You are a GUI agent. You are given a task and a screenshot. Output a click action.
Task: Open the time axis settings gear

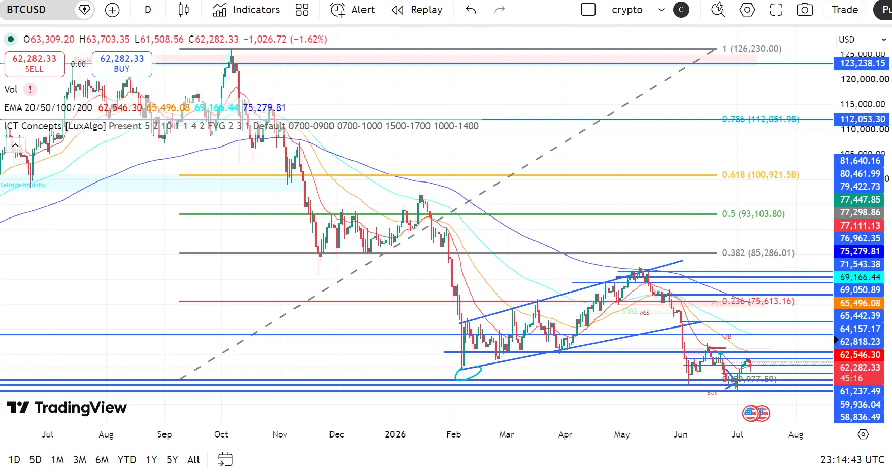(x=863, y=434)
